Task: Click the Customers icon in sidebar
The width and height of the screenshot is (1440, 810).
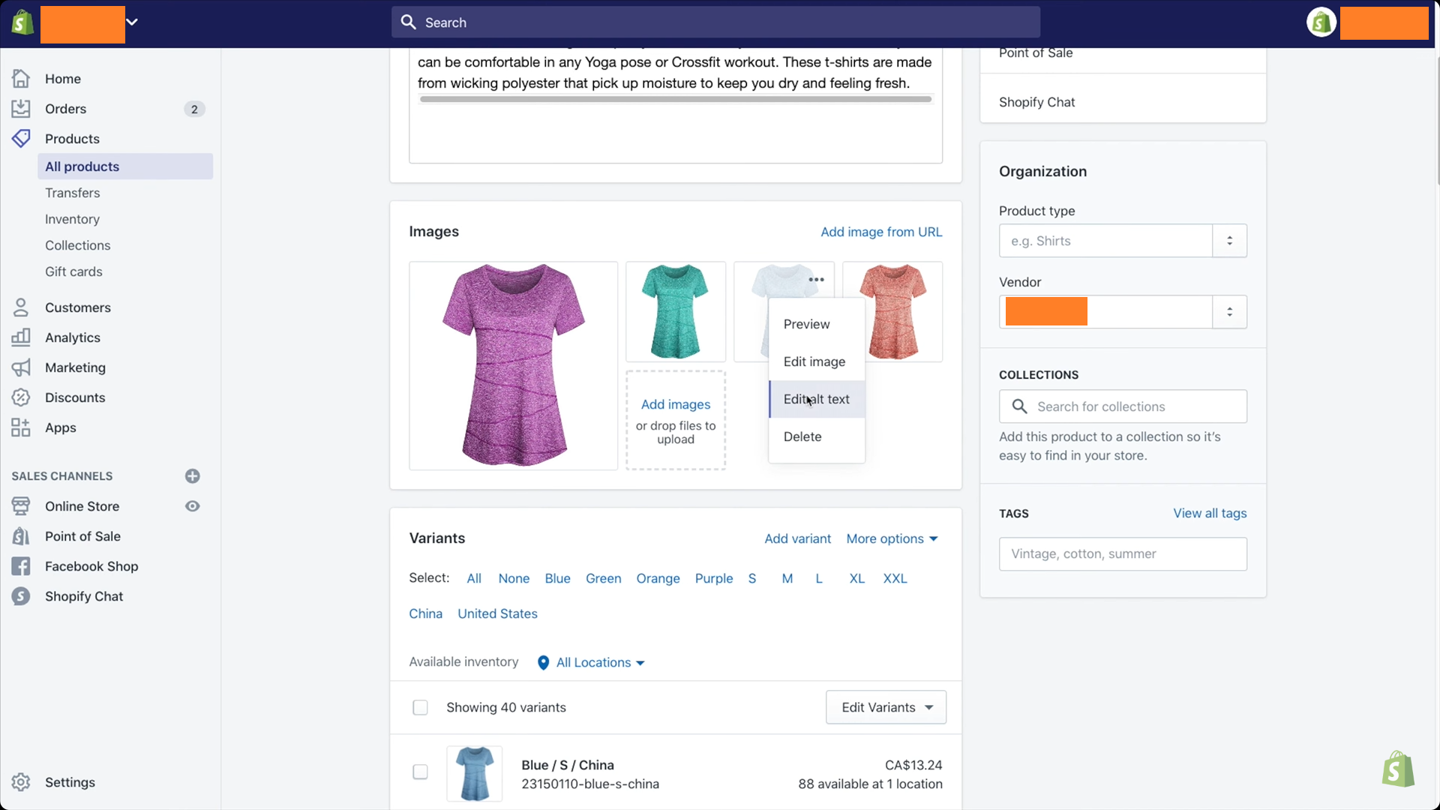Action: click(x=22, y=307)
